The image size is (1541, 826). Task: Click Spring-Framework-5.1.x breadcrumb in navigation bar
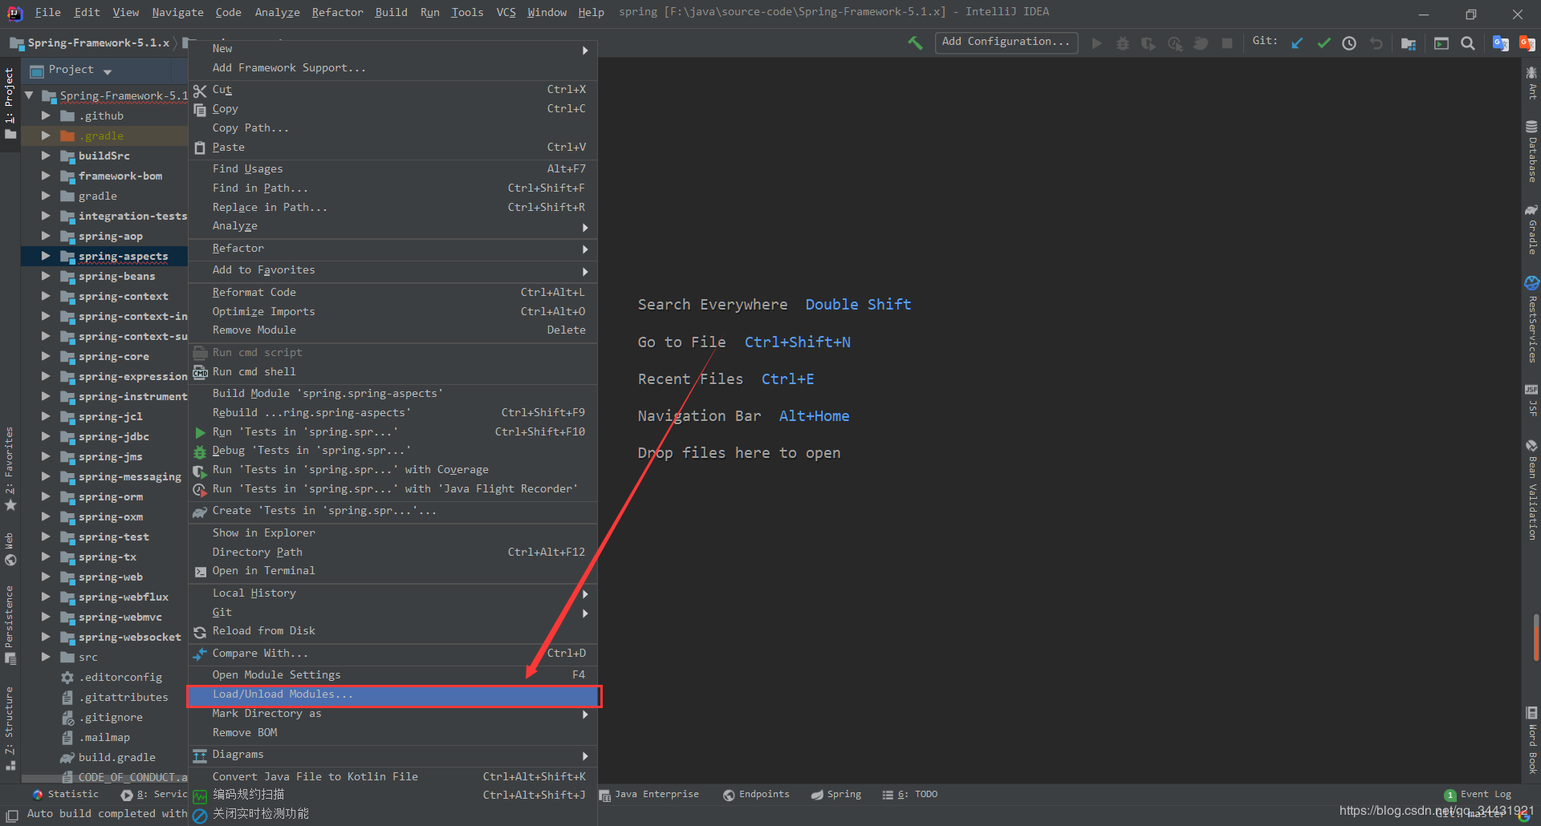[x=91, y=43]
